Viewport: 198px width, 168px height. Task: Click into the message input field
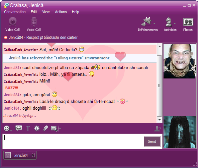(x=73, y=142)
